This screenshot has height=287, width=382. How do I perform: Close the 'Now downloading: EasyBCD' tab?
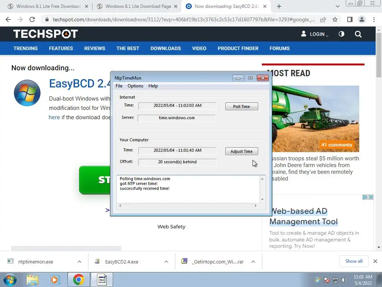coord(265,7)
